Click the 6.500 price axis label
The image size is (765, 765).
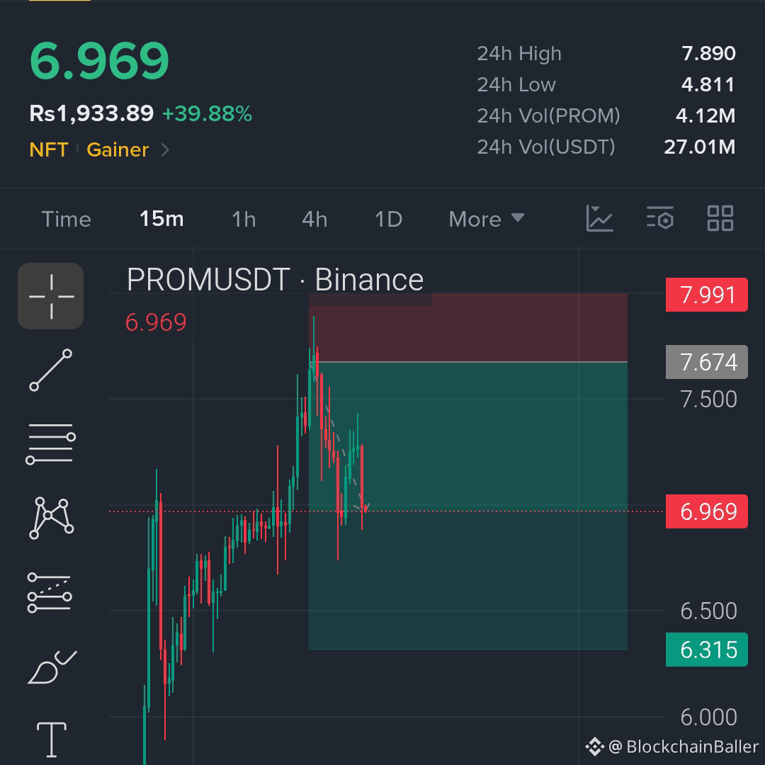click(x=708, y=611)
